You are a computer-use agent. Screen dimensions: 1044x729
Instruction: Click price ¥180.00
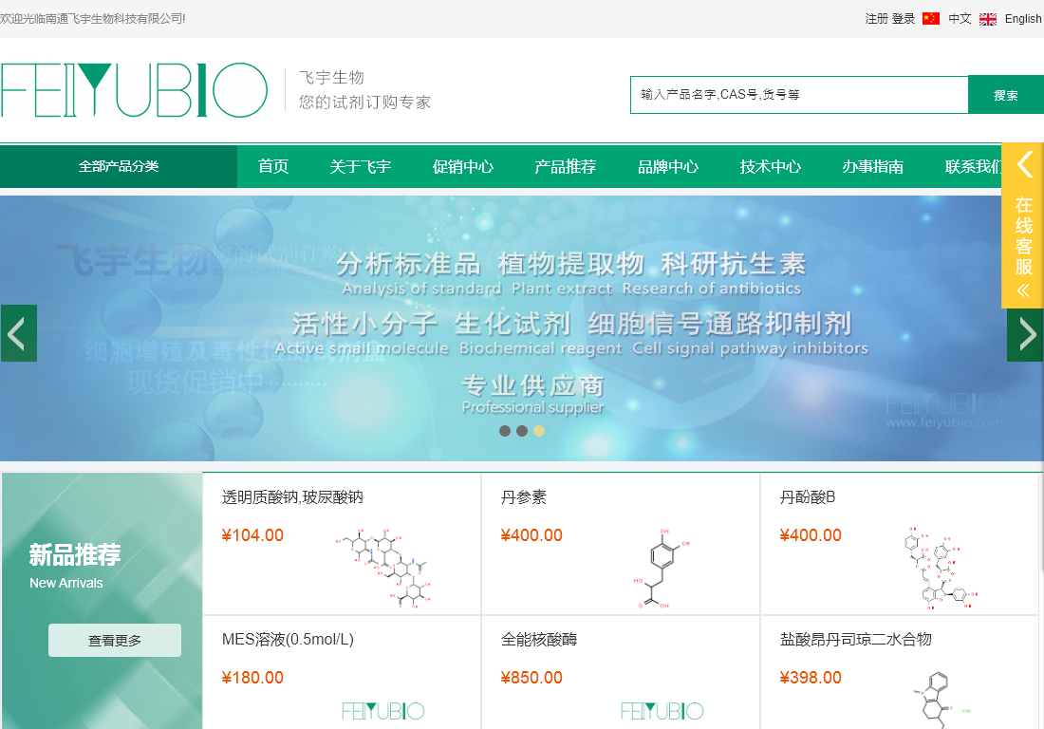pyautogui.click(x=252, y=678)
